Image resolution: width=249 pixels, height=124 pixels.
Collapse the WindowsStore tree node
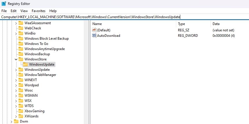[16, 59]
